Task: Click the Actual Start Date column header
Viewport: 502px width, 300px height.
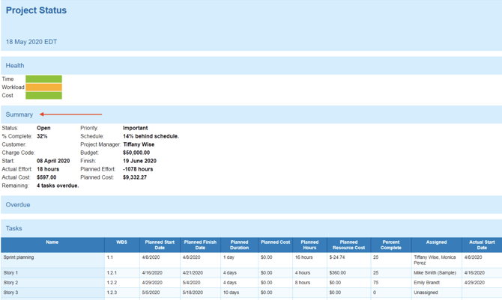Action: pos(482,245)
